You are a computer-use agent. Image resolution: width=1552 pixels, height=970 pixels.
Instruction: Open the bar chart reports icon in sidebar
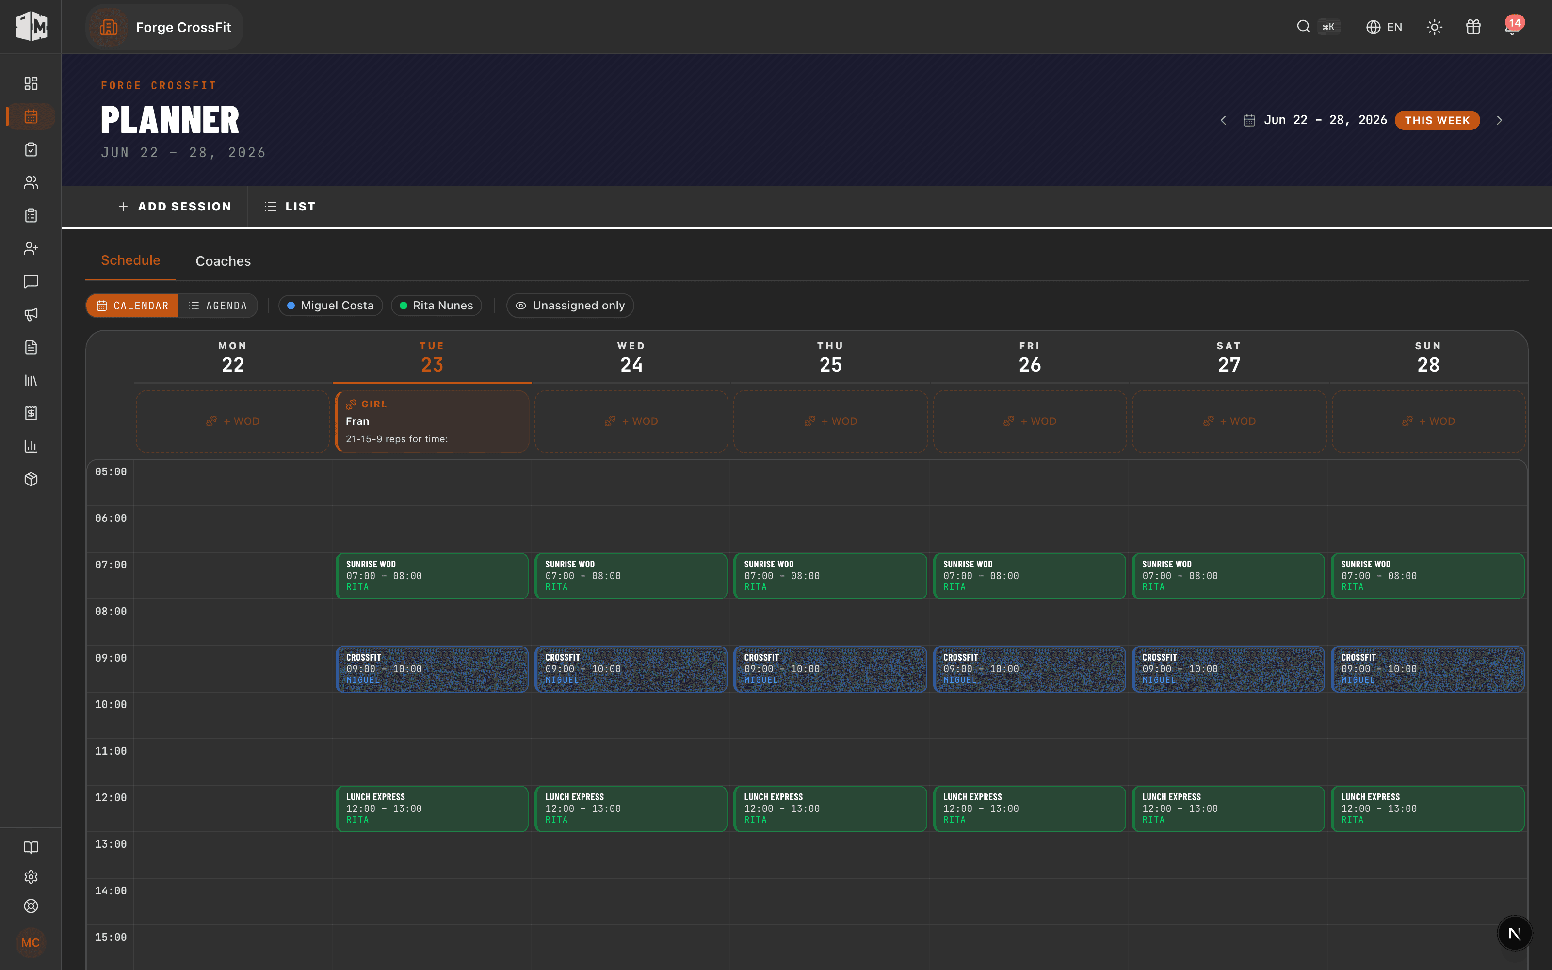31,447
